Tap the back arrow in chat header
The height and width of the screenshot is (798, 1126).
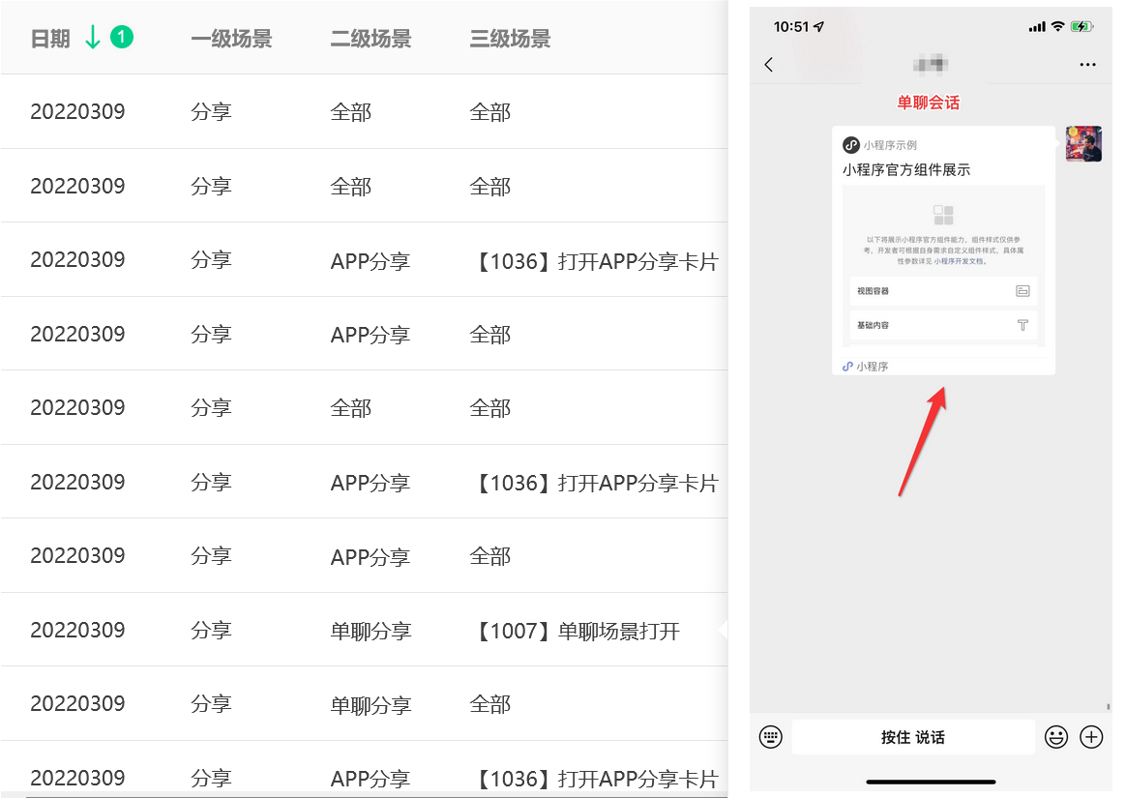(x=769, y=65)
